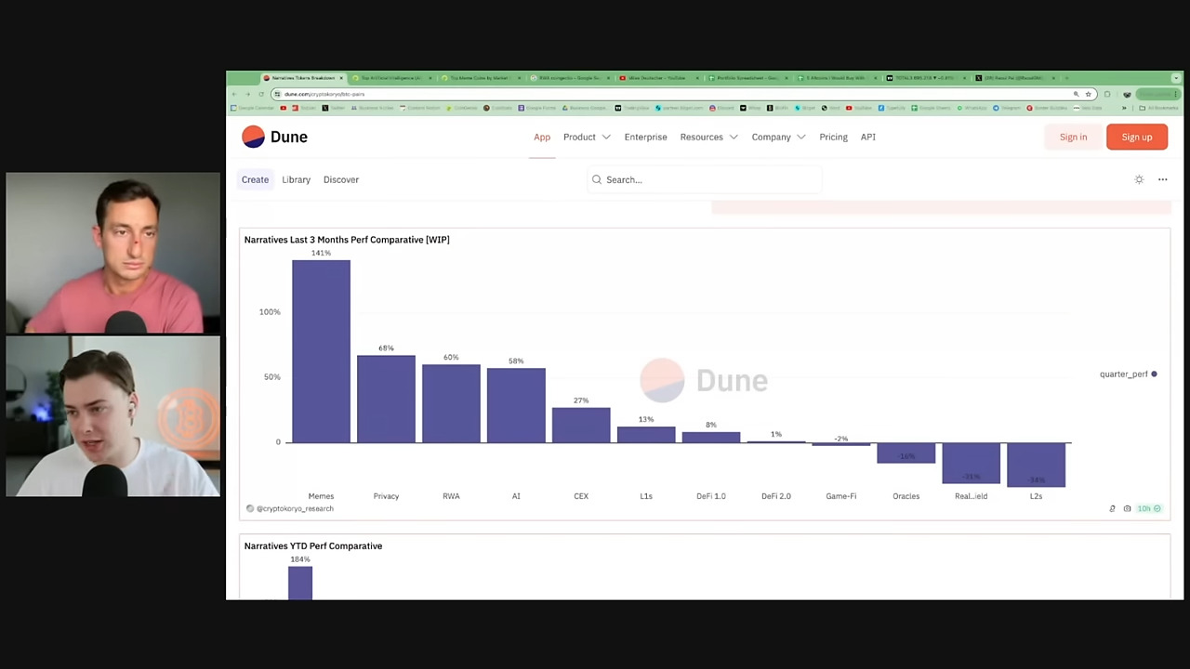
Task: Switch to the Discover tab
Action: 341,179
